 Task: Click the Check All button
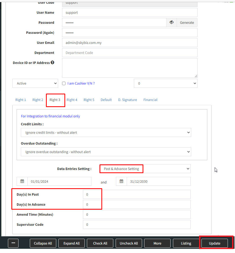pos(100,243)
